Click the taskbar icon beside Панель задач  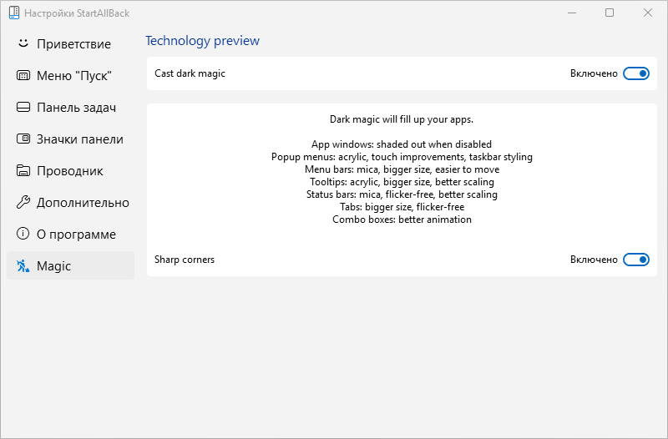(x=23, y=108)
